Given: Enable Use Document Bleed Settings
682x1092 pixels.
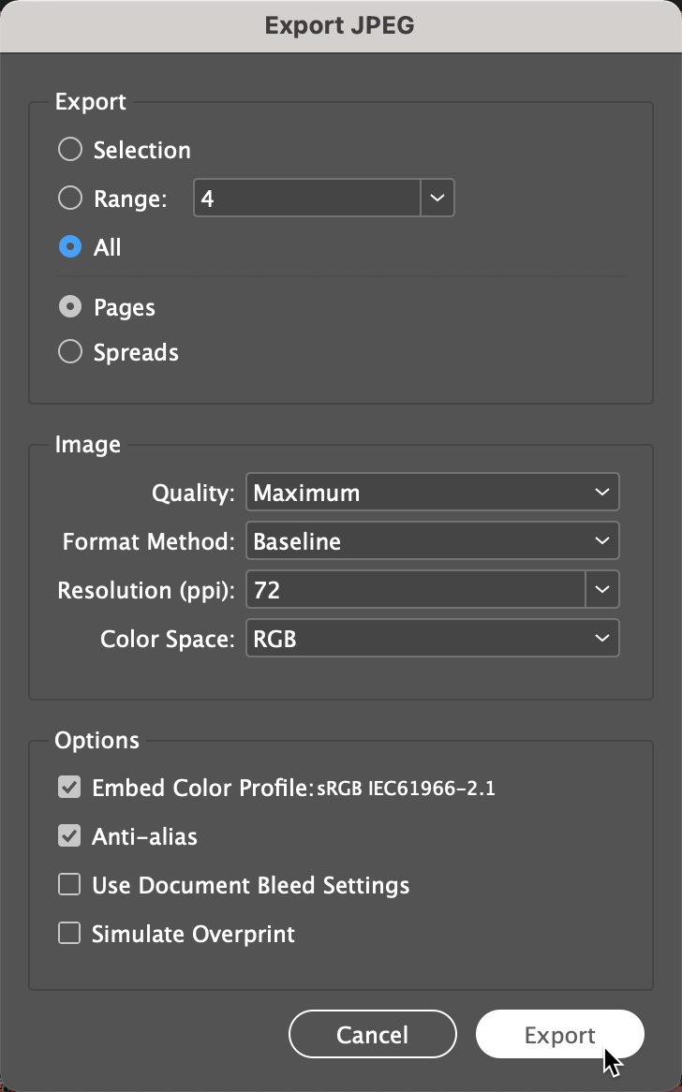Looking at the screenshot, I should (x=69, y=884).
